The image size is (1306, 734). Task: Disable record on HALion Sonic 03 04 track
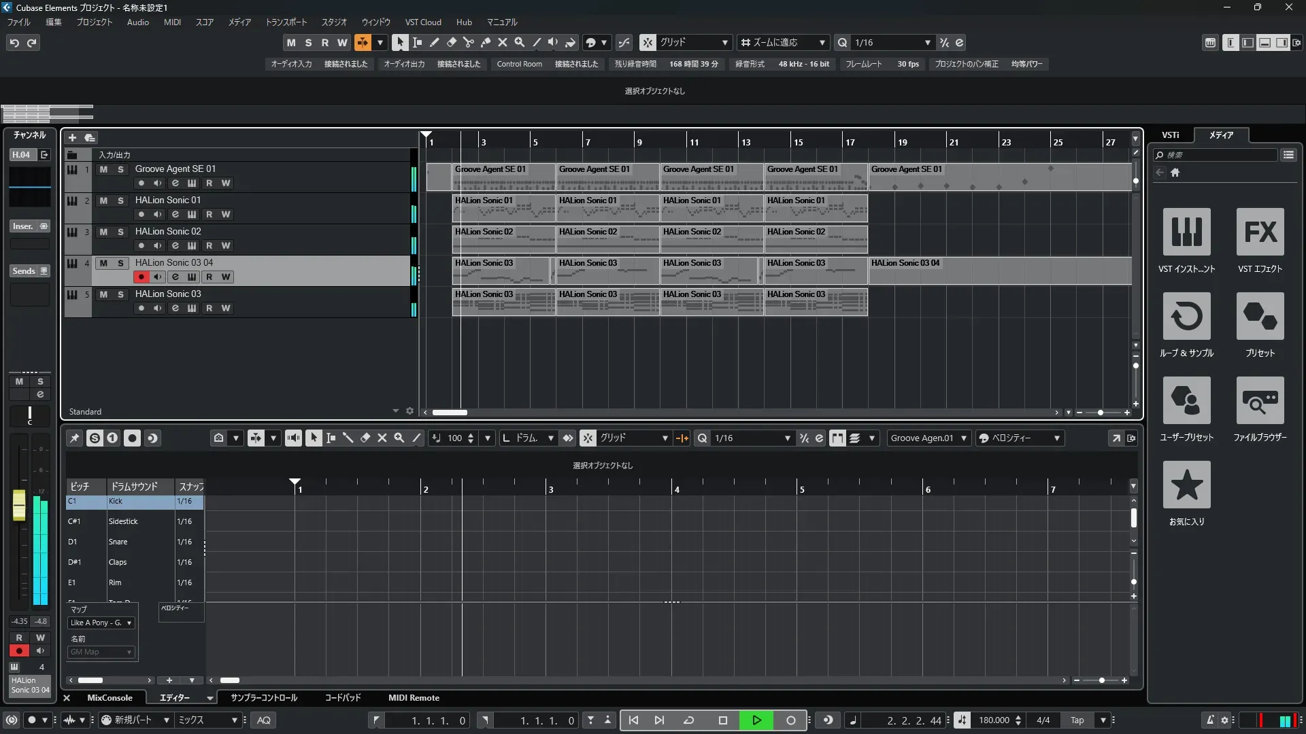[141, 277]
